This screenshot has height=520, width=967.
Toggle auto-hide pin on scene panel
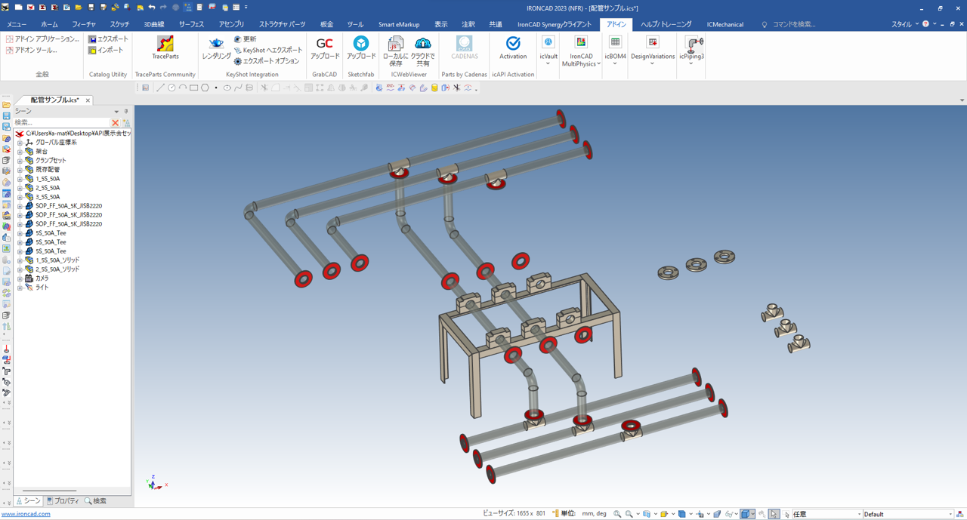coord(126,112)
